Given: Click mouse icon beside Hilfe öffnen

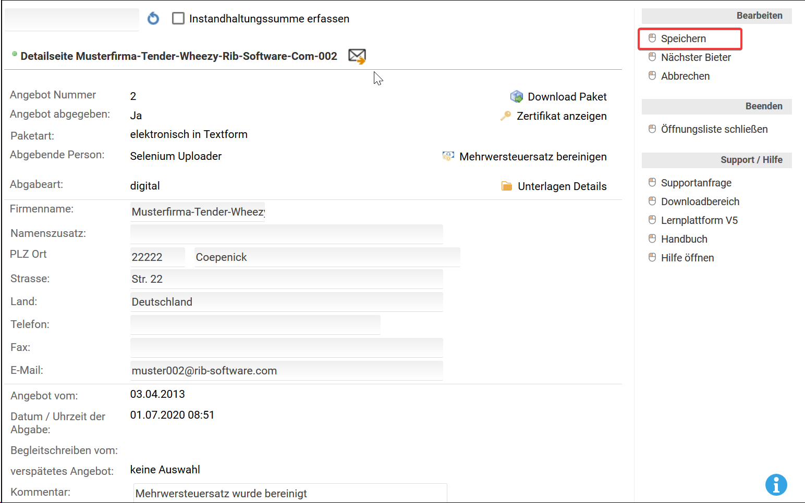Looking at the screenshot, I should tap(652, 257).
